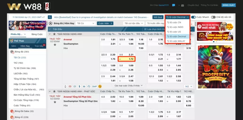Enable Chế độ nền tối dark mode switch

(x=213, y=17)
